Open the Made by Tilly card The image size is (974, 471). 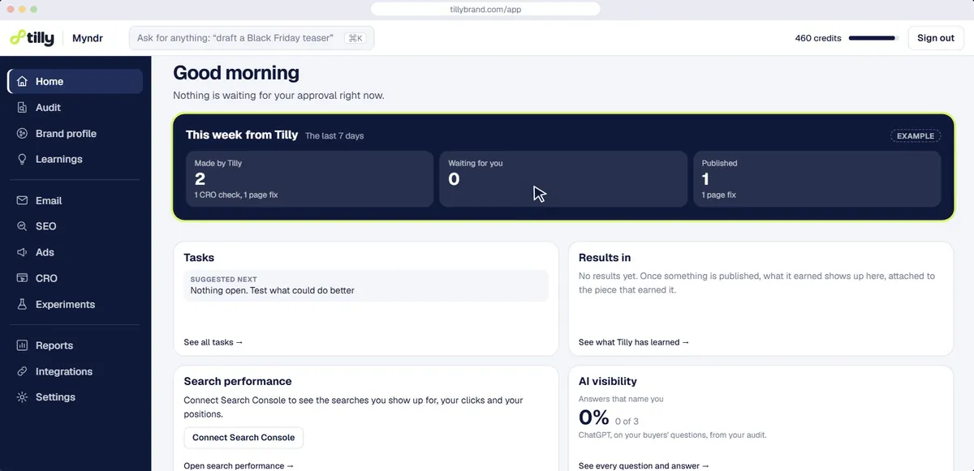pyautogui.click(x=309, y=178)
